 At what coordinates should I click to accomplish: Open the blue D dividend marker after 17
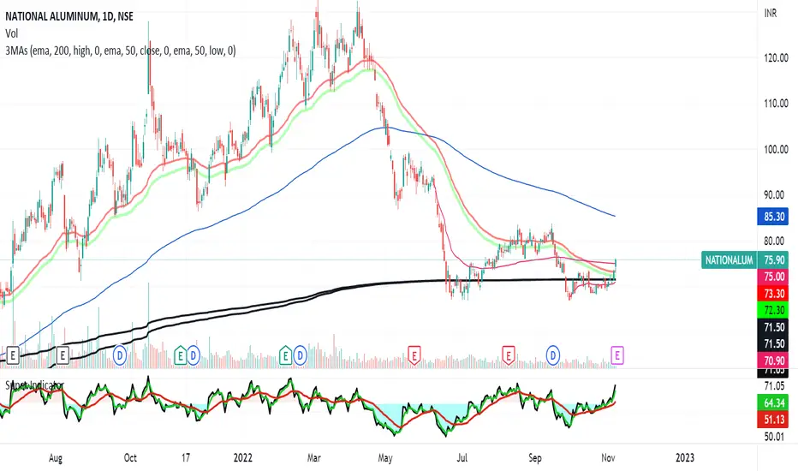(x=194, y=355)
